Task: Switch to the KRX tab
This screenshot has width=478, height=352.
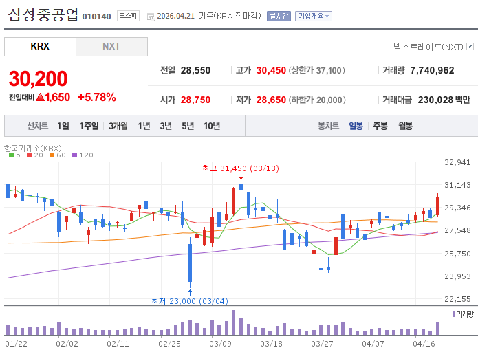Action: [x=40, y=46]
